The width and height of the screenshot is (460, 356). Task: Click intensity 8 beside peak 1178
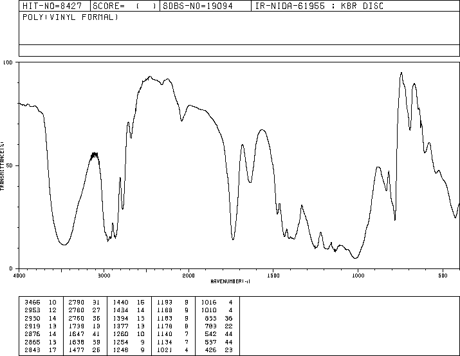click(x=187, y=326)
